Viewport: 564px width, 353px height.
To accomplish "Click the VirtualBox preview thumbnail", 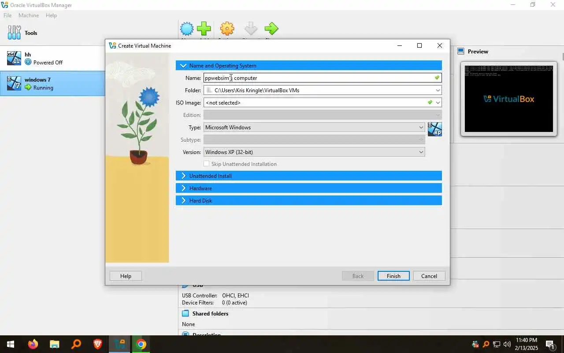I will click(x=508, y=99).
